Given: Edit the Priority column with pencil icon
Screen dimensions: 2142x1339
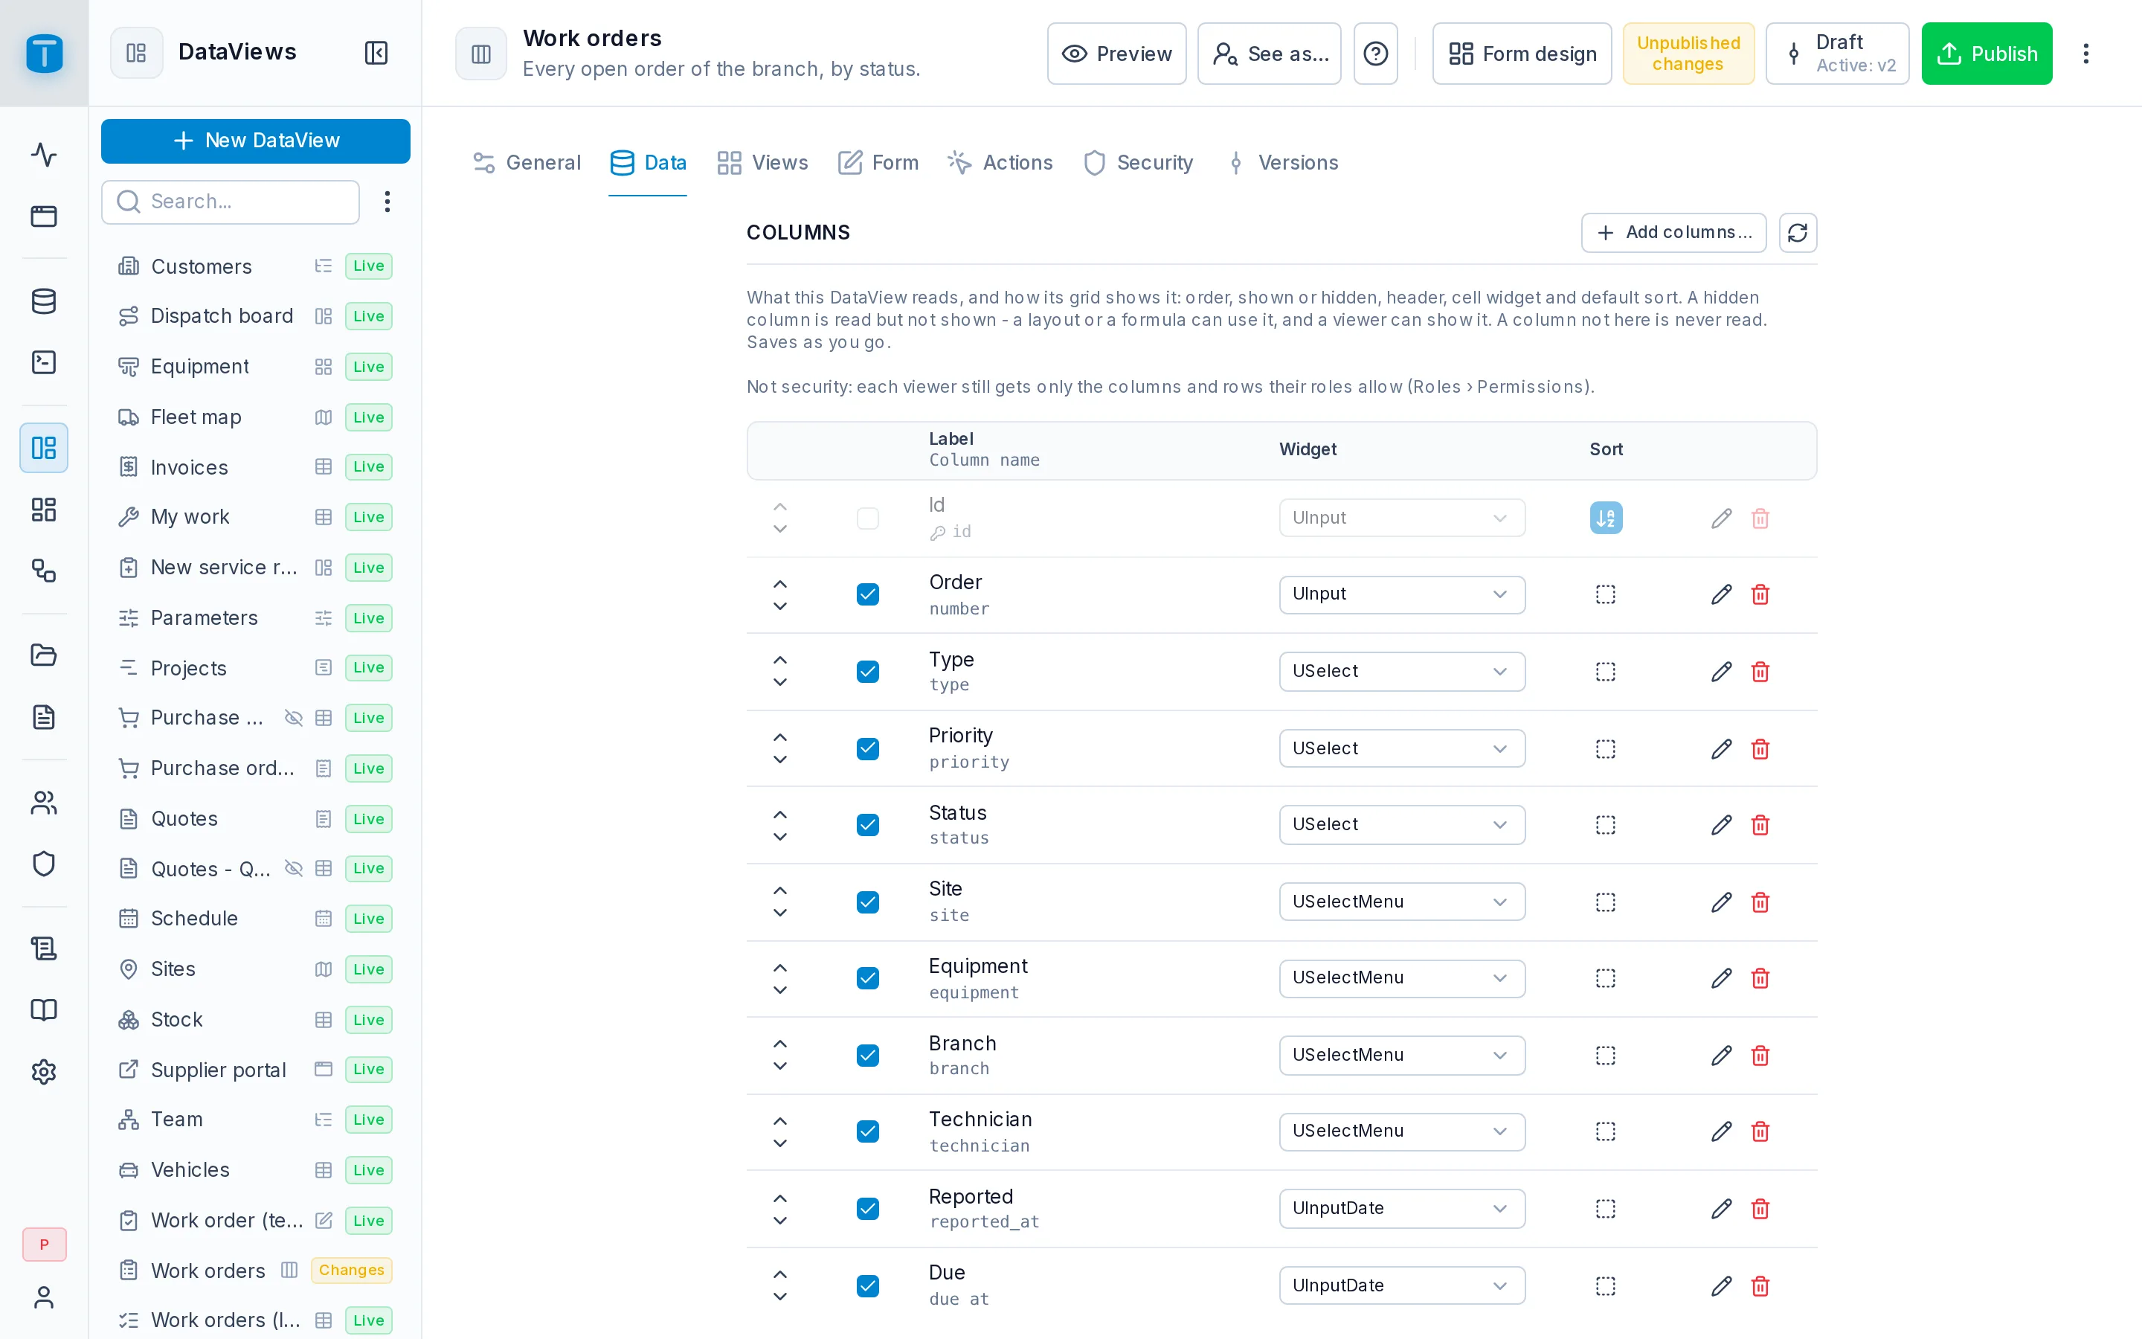Looking at the screenshot, I should [x=1721, y=749].
